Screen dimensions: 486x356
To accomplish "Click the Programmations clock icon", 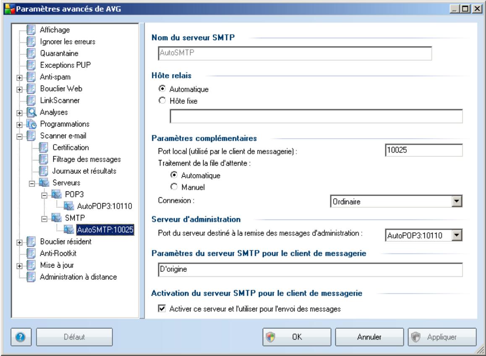I will click(x=31, y=124).
